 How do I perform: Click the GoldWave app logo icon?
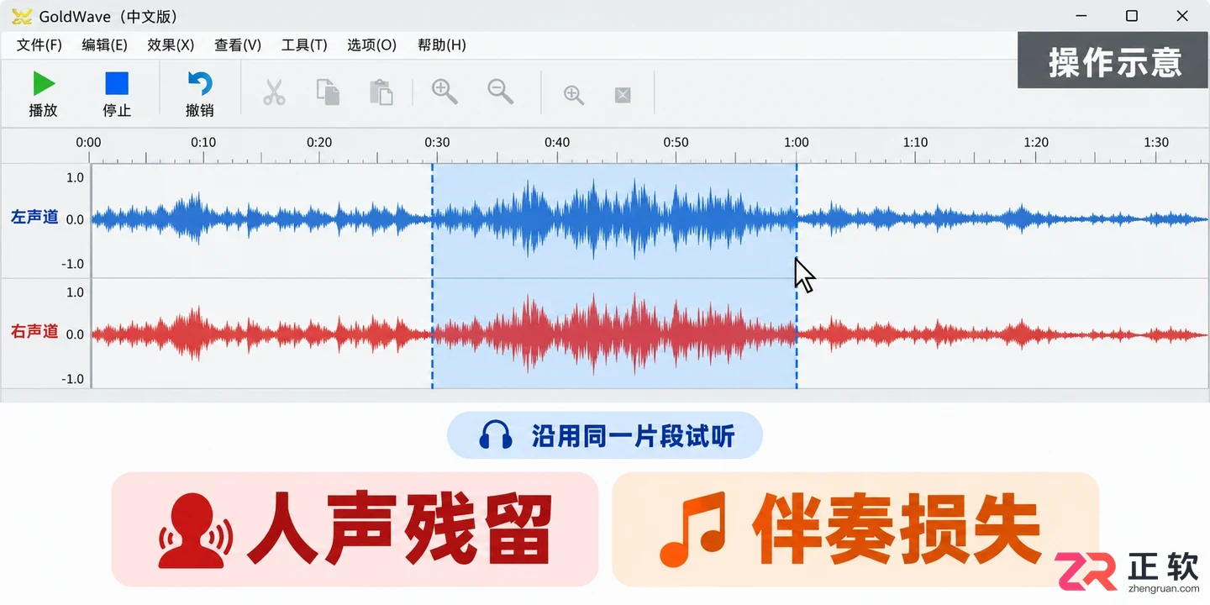click(22, 17)
